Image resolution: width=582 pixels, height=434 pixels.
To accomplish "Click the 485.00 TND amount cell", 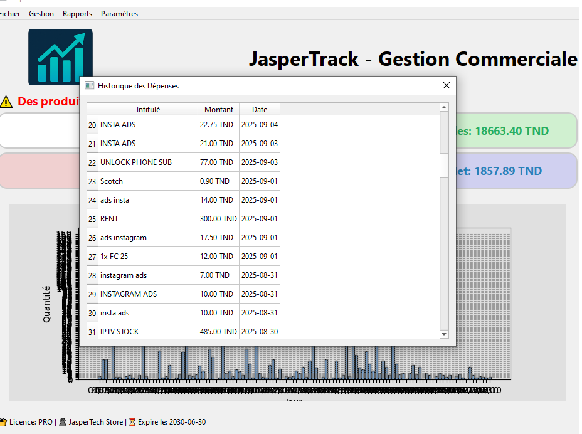I will pyautogui.click(x=219, y=331).
